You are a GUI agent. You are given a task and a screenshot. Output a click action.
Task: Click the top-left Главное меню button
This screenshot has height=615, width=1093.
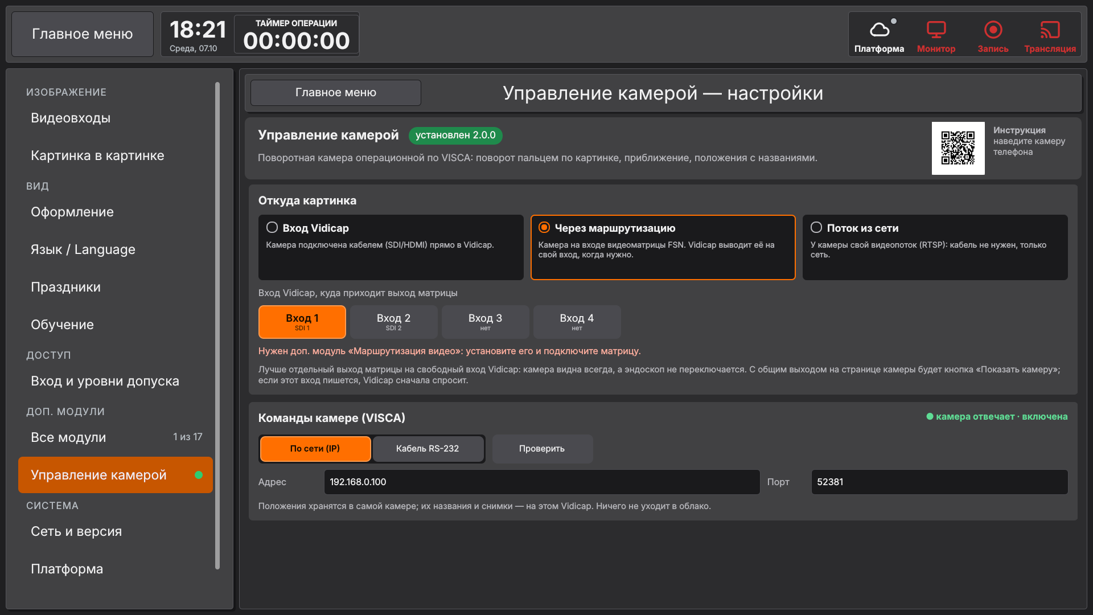click(x=83, y=34)
